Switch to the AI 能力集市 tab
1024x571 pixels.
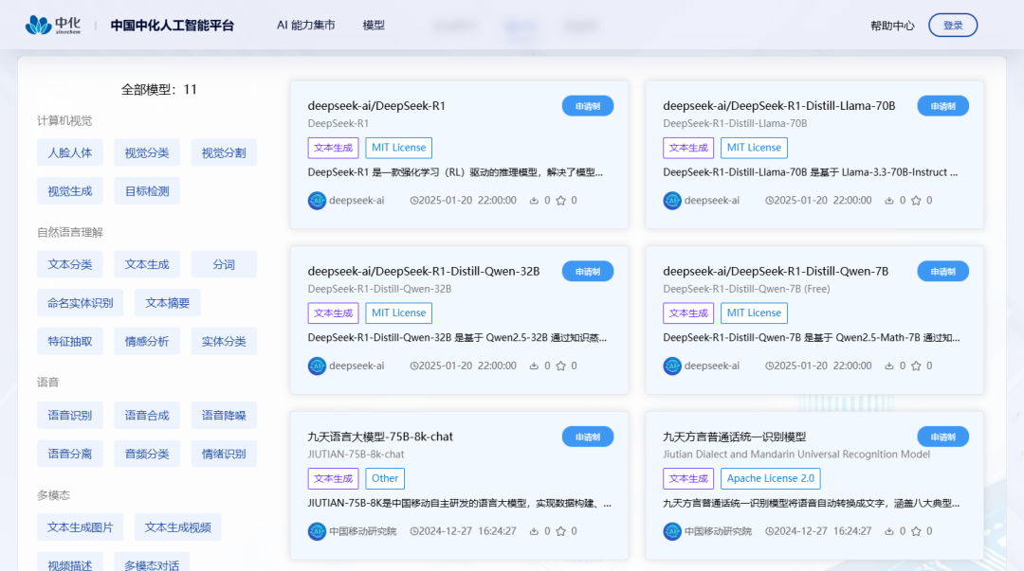305,25
